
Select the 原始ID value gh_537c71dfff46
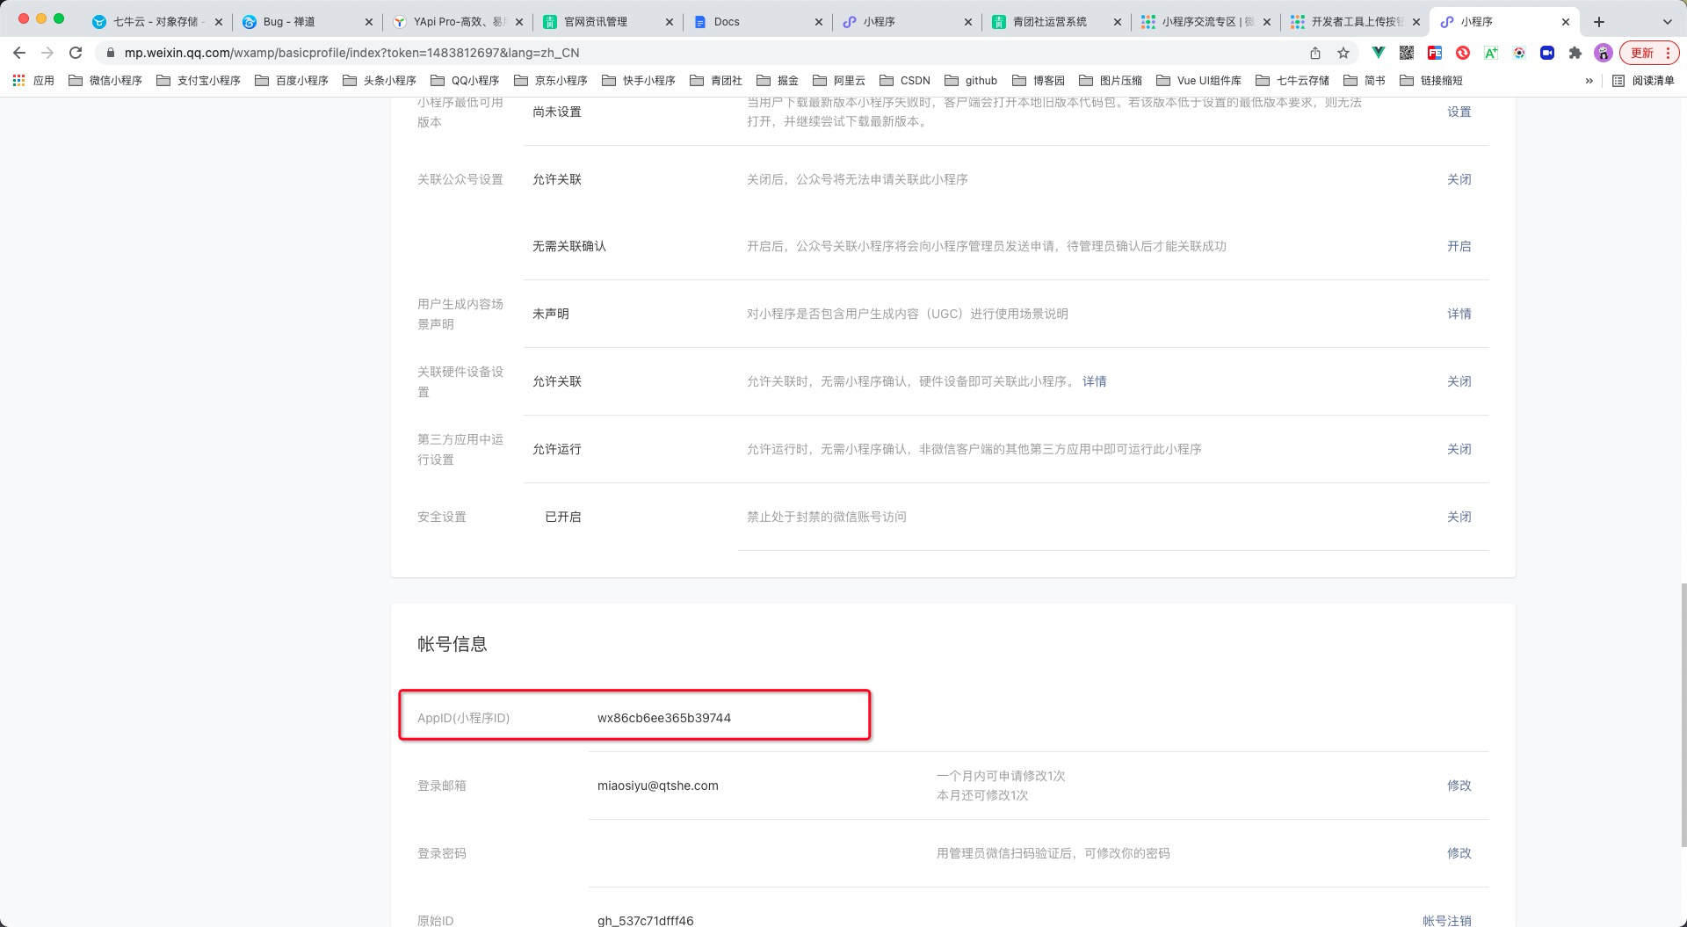[646, 920]
